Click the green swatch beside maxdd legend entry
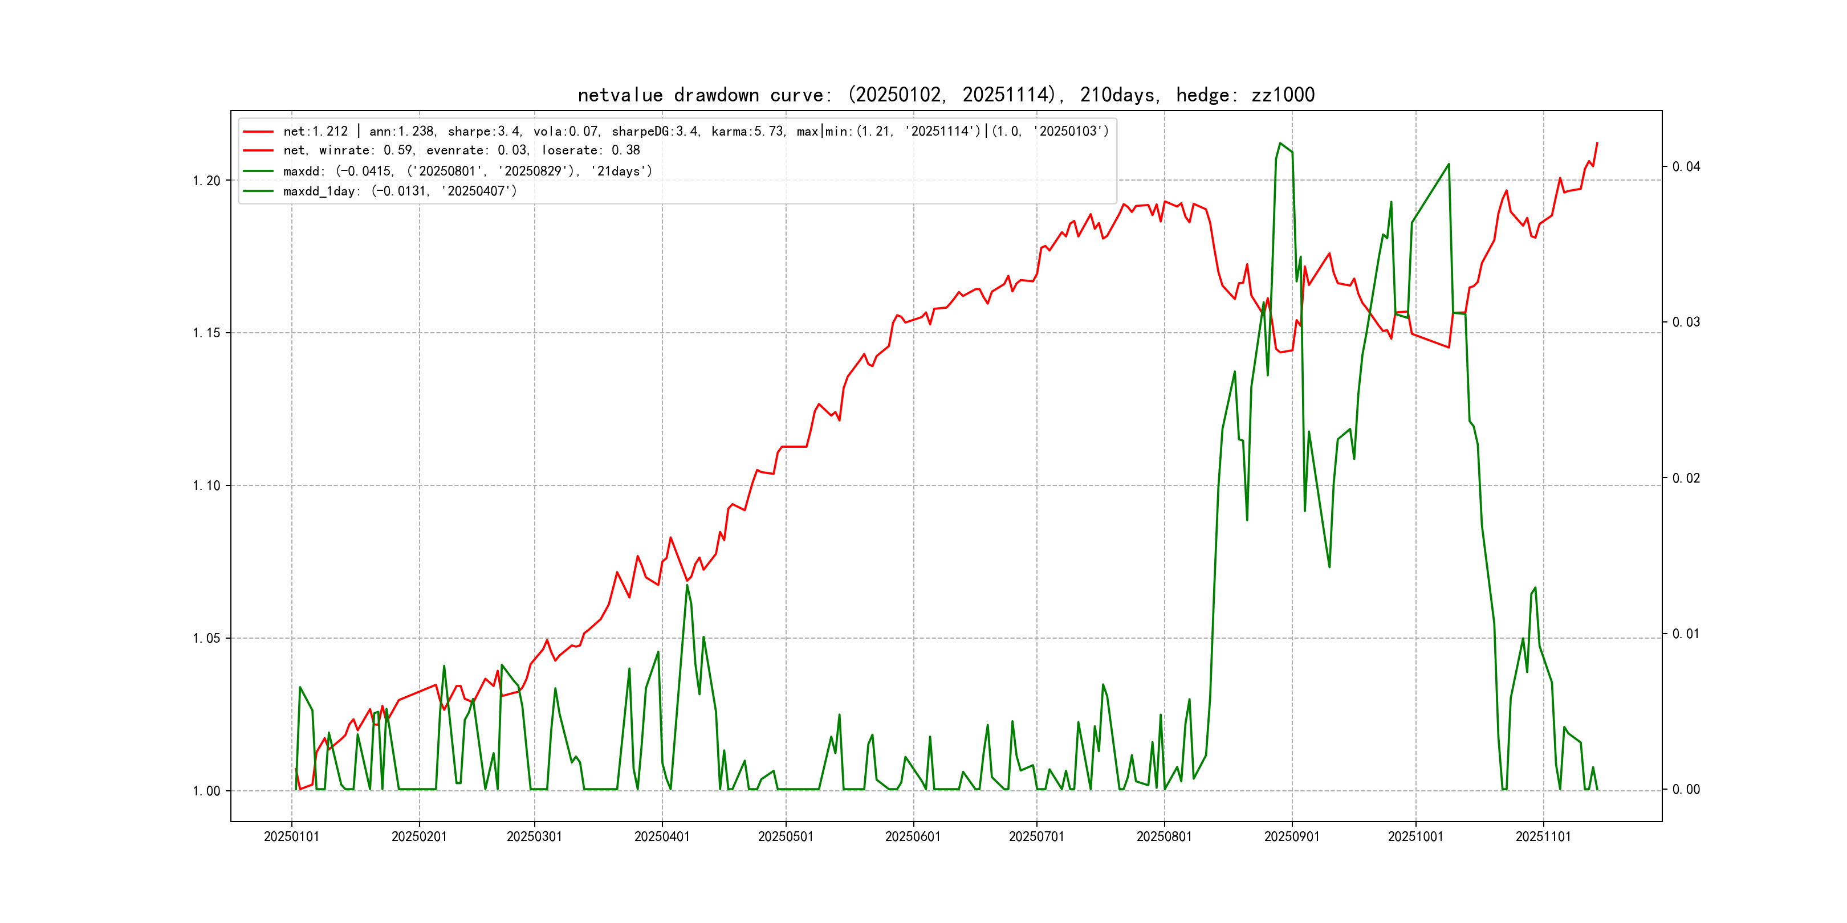The height and width of the screenshot is (923, 1847). 258,171
